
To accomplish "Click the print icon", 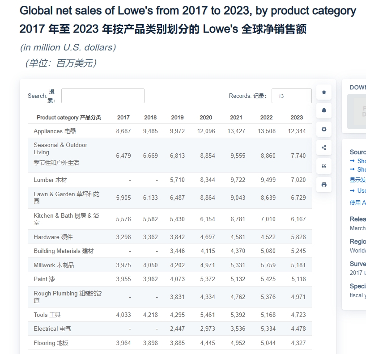I will [324, 185].
